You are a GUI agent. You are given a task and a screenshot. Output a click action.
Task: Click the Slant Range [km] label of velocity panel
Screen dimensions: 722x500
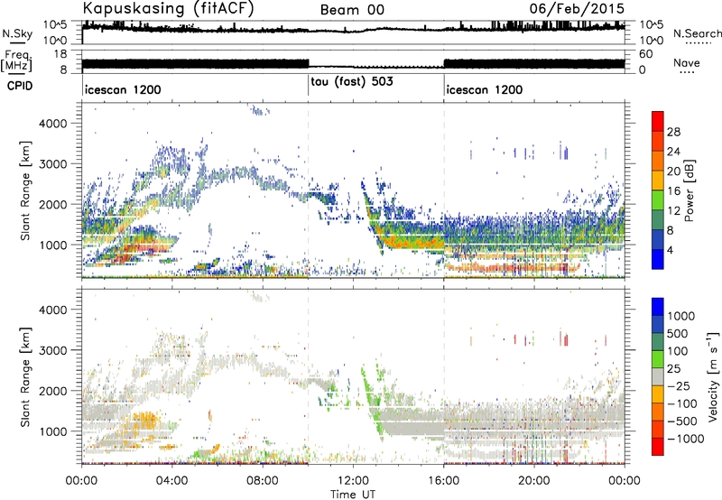point(25,376)
